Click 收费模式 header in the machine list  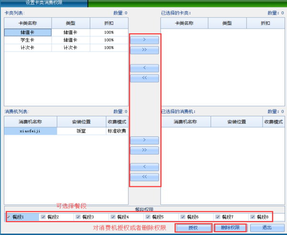click(x=117, y=122)
